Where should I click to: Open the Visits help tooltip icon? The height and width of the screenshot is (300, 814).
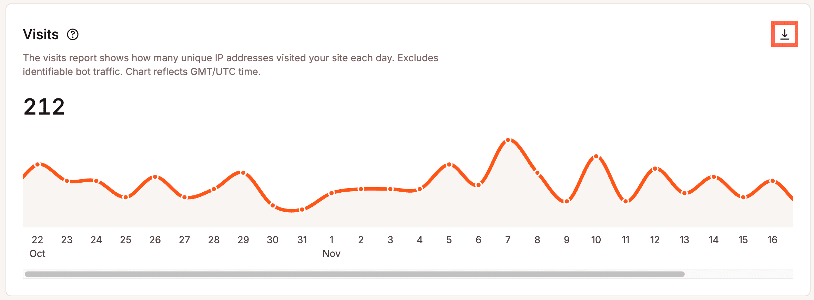[x=73, y=34]
